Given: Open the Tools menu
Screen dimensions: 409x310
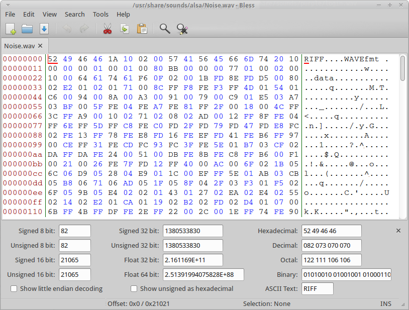Looking at the screenshot, I should click(x=100, y=15).
